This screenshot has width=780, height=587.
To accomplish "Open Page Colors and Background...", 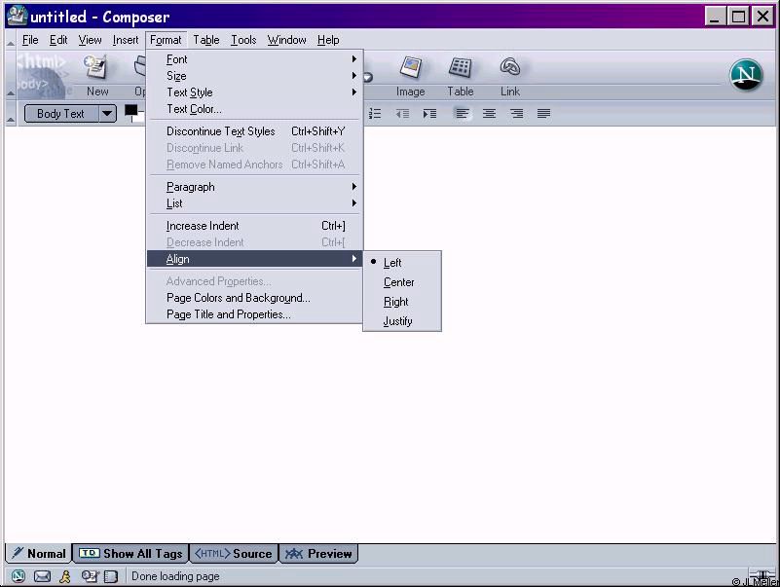I will 255,298.
